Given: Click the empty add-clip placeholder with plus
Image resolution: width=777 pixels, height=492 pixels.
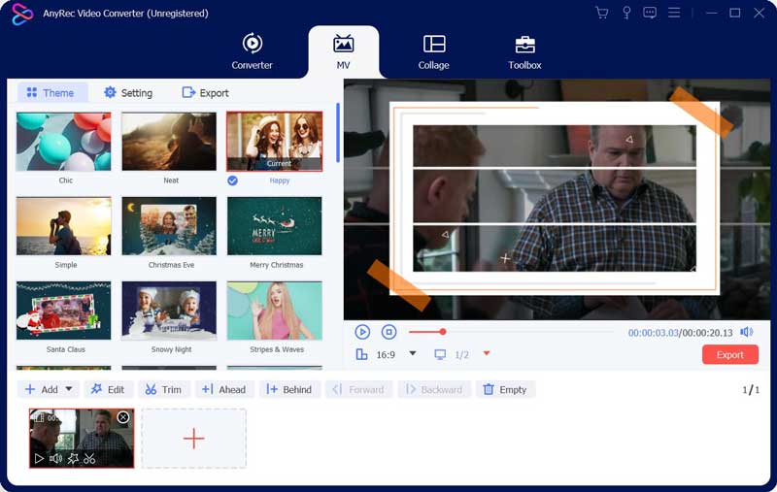Looking at the screenshot, I should (x=194, y=439).
